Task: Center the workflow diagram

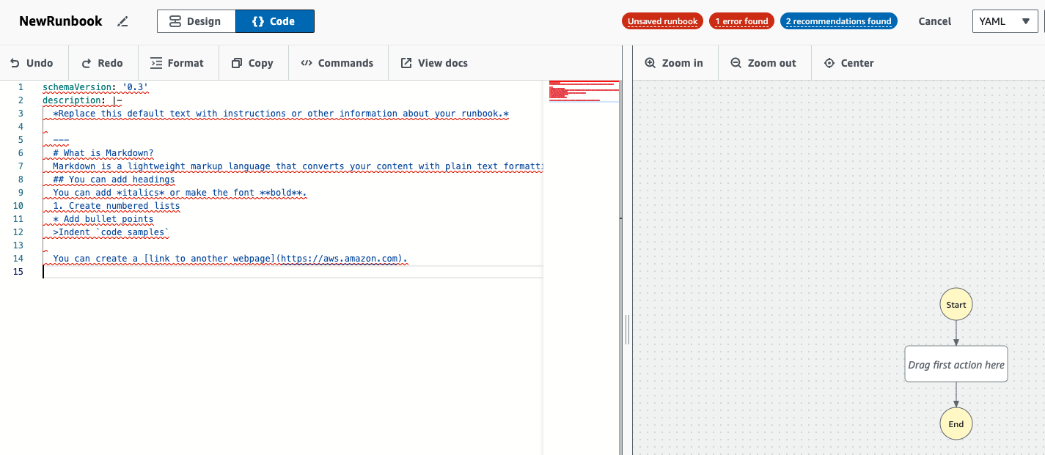Action: click(849, 63)
